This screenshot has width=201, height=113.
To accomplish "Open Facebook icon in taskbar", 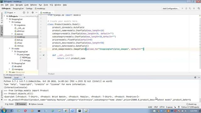I will coord(12,111).
